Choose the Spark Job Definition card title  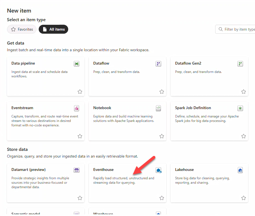[x=193, y=108]
